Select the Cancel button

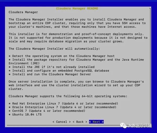(62, 122)
